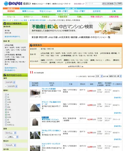
Task: Collapse search conditions via 検索条件を閉じる
Action: [x=76, y=66]
